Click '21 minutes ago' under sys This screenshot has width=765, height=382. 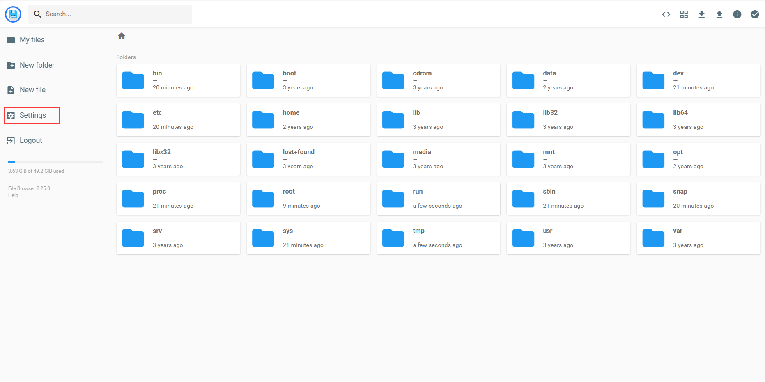[303, 245]
